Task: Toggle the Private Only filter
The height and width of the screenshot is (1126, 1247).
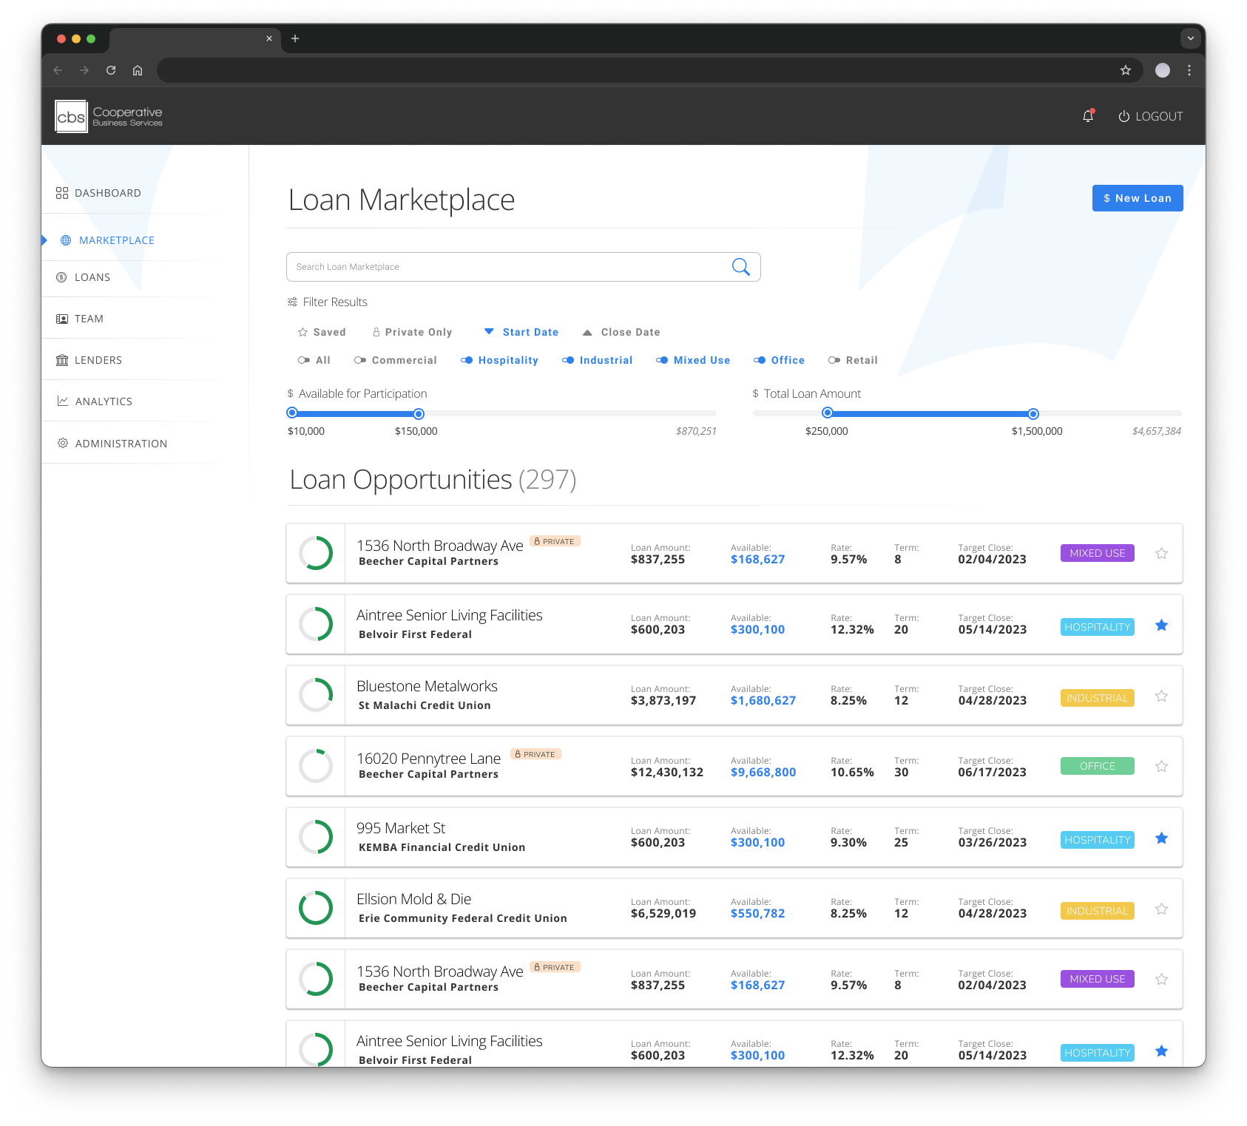Action: pos(412,332)
